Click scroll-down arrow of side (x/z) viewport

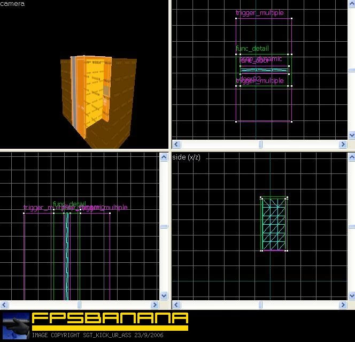pyautogui.click(x=352, y=295)
